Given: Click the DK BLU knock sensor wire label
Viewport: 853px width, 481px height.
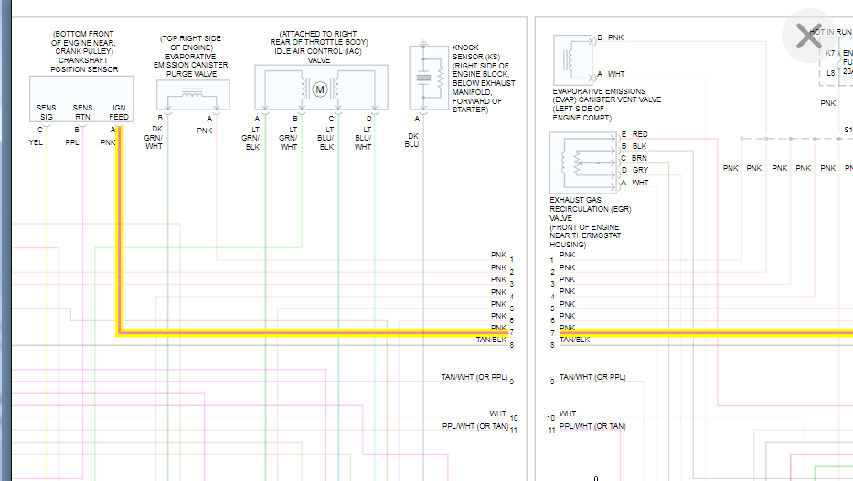Looking at the screenshot, I should point(412,140).
